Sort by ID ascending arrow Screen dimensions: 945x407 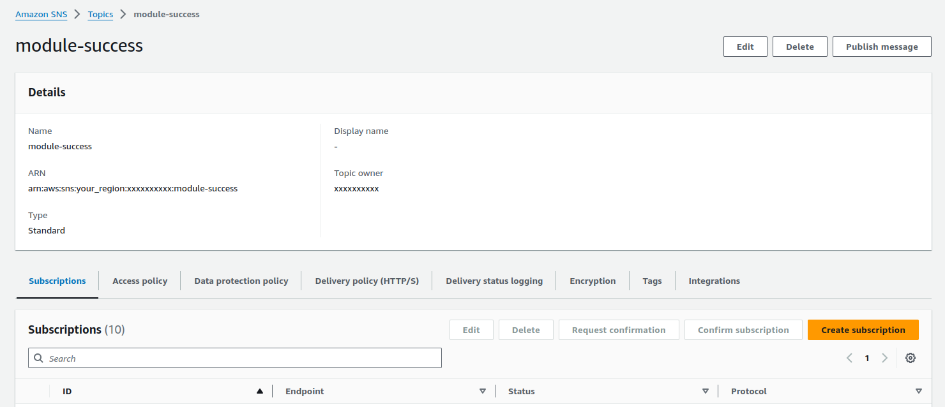point(259,391)
